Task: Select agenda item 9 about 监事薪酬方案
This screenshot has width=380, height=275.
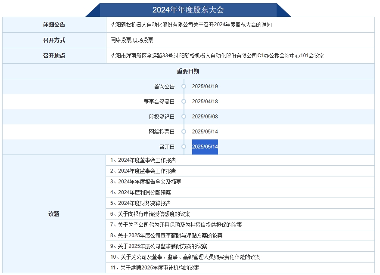Action: [159, 246]
